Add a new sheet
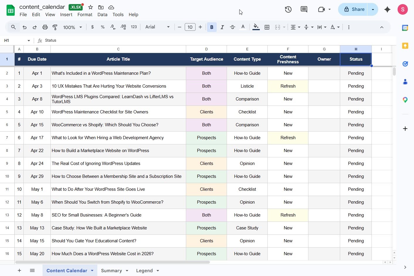This screenshot has width=414, height=276. [x=19, y=270]
